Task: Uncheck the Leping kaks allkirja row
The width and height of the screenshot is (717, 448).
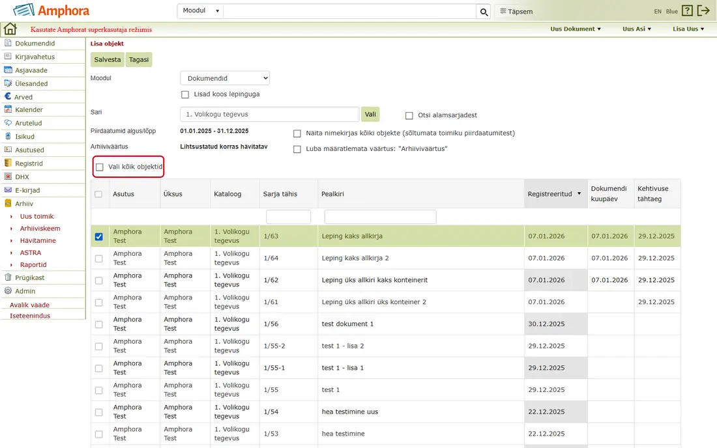Action: (99, 236)
